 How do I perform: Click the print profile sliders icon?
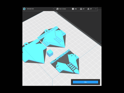(57, 9)
